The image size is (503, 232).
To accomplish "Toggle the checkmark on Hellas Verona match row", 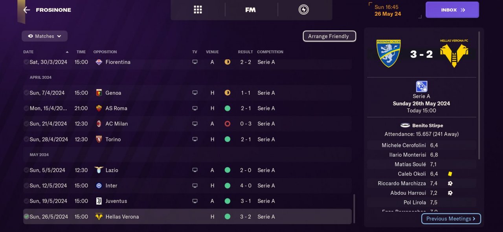I will [26, 217].
